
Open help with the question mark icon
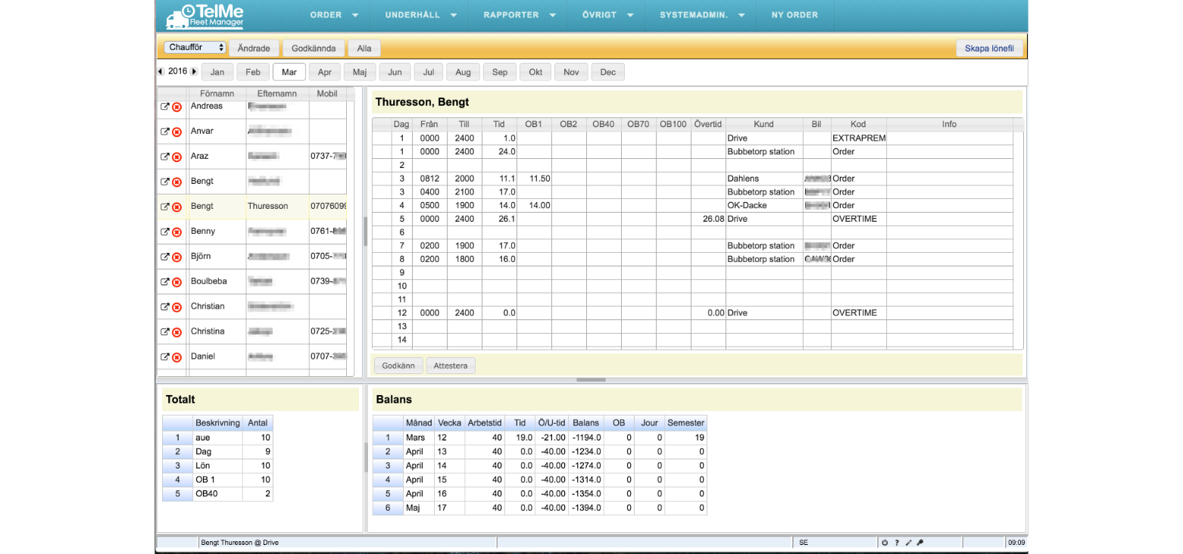point(897,543)
